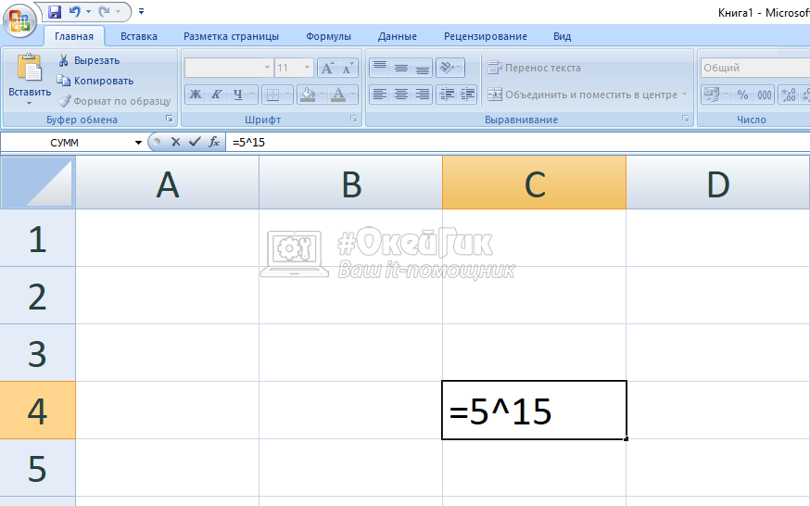Click the Вырезать (Cut) scissors button
The width and height of the screenshot is (810, 506).
click(x=88, y=60)
